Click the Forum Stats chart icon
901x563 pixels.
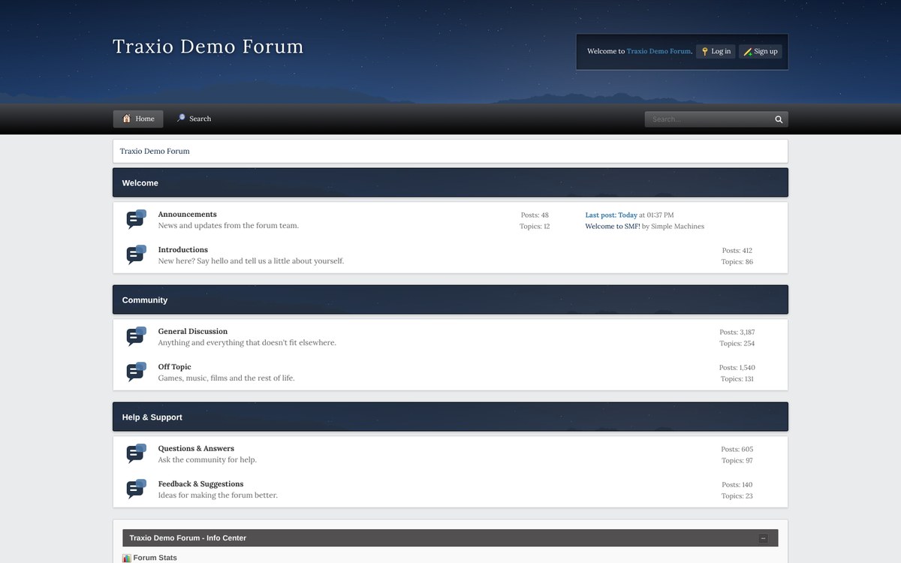click(x=127, y=558)
